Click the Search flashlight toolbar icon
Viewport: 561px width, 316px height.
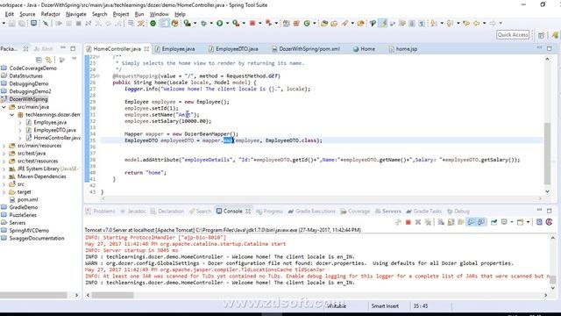[x=344, y=24]
